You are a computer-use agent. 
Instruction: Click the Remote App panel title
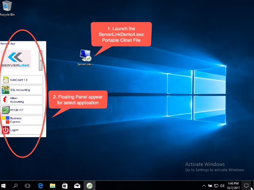(8, 43)
